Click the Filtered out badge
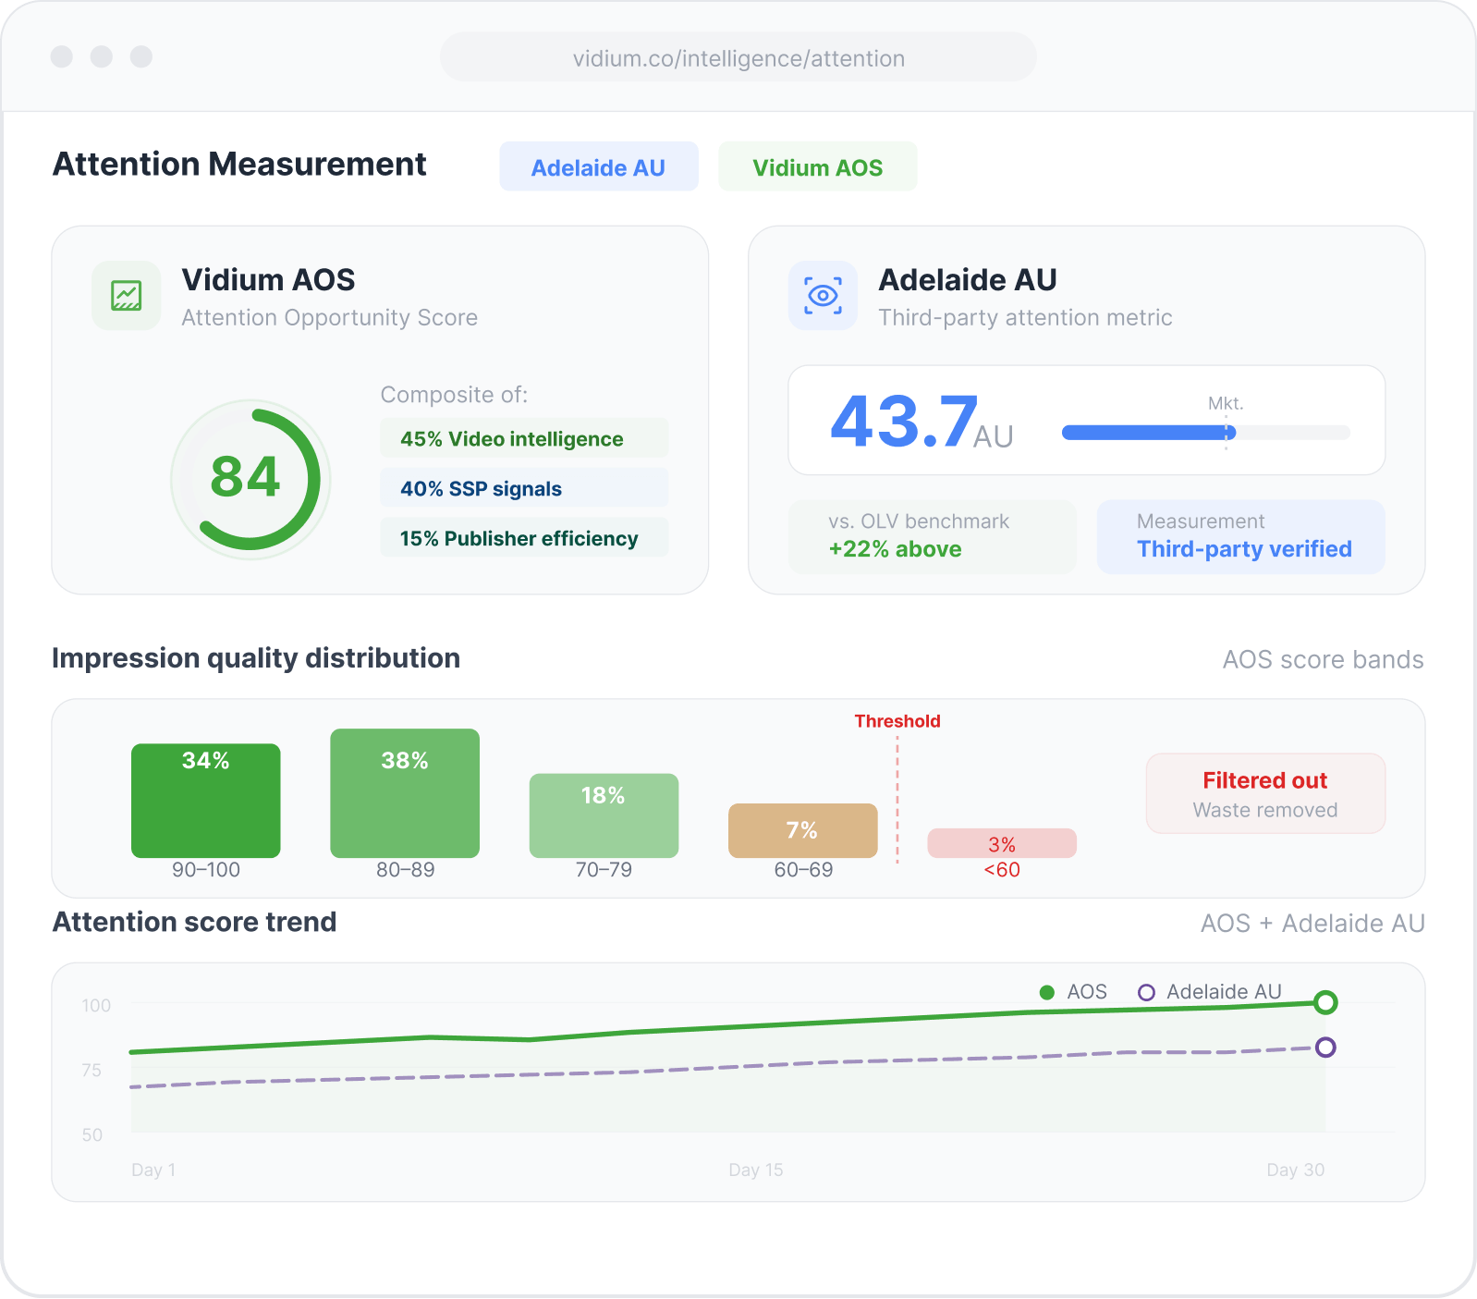Image resolution: width=1477 pixels, height=1299 pixels. coord(1265,793)
